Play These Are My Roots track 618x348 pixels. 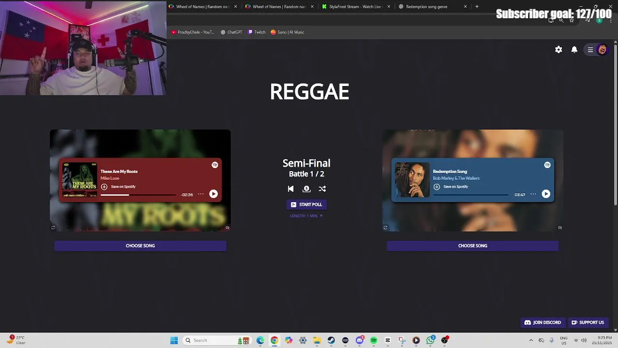pyautogui.click(x=213, y=194)
